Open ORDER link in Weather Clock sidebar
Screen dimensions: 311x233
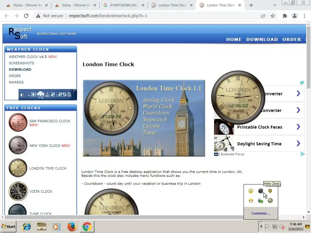[15, 76]
